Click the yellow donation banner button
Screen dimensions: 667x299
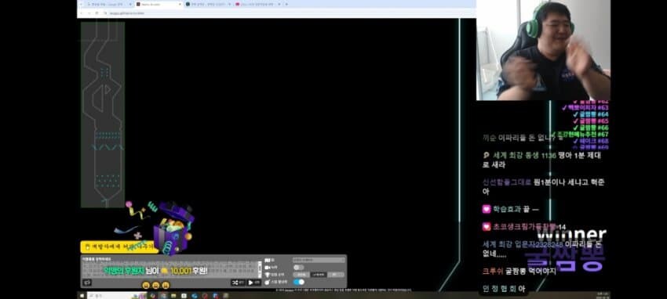click(x=119, y=247)
